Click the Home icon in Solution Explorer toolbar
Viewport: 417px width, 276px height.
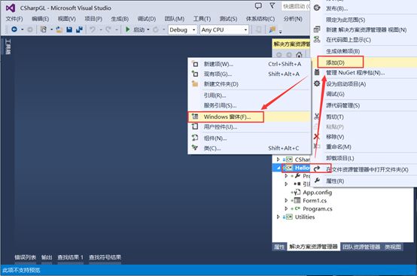coord(299,55)
